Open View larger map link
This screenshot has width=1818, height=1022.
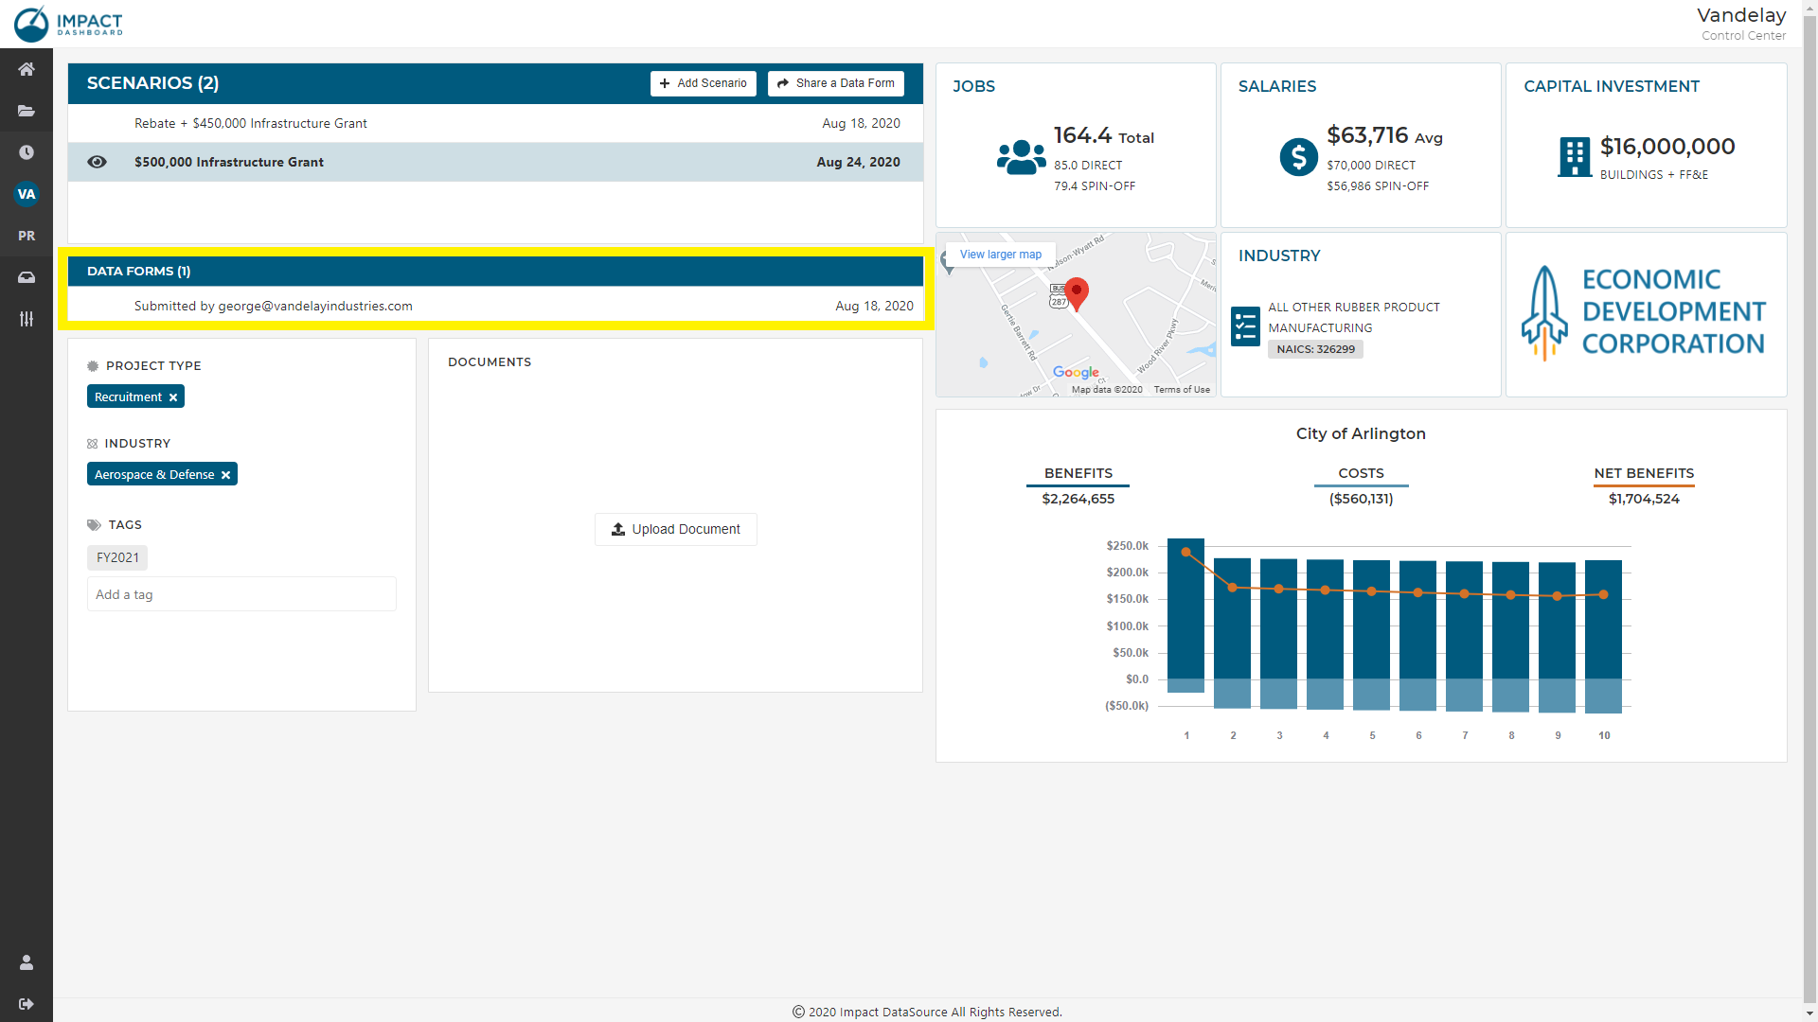click(1000, 255)
